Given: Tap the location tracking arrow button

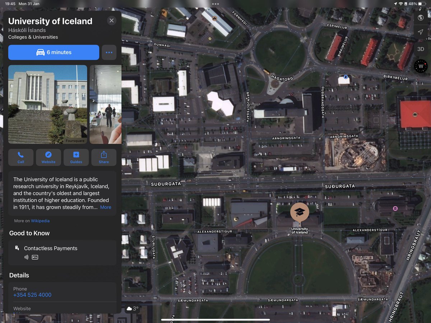Looking at the screenshot, I should tap(421, 32).
